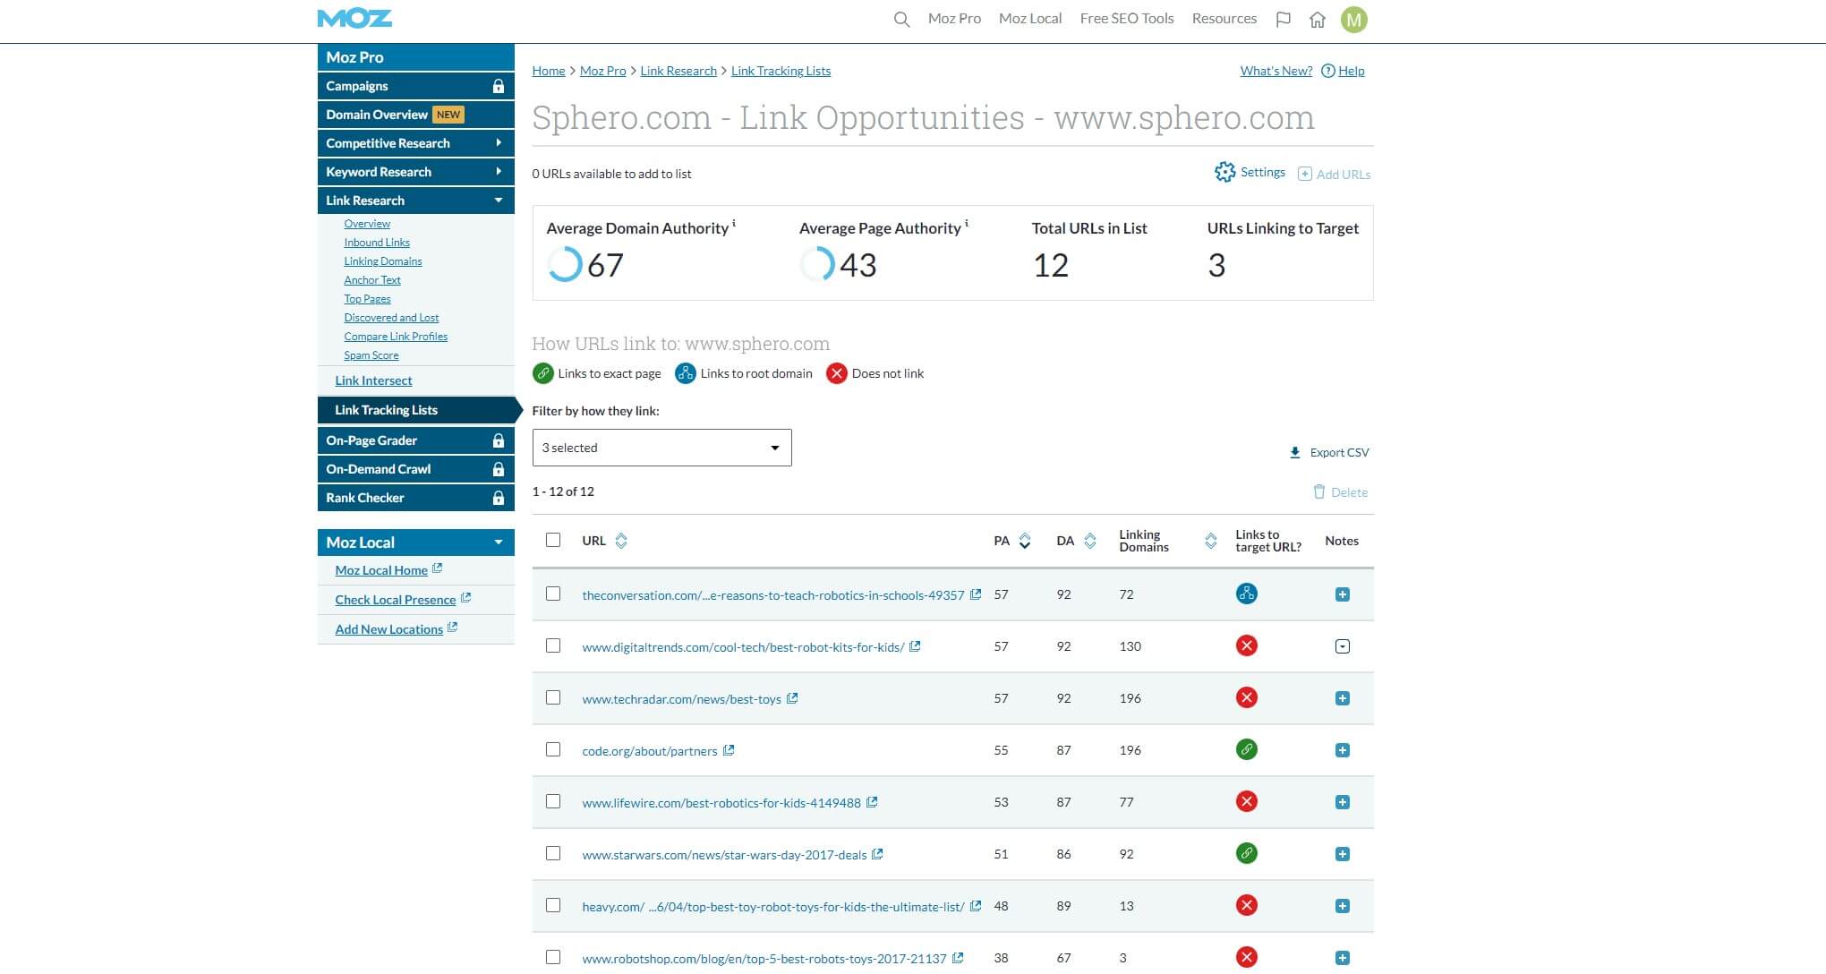Viewport: 1826px width, 974px height.
Task: Open external link icon for theconversation.com row
Action: click(x=976, y=594)
